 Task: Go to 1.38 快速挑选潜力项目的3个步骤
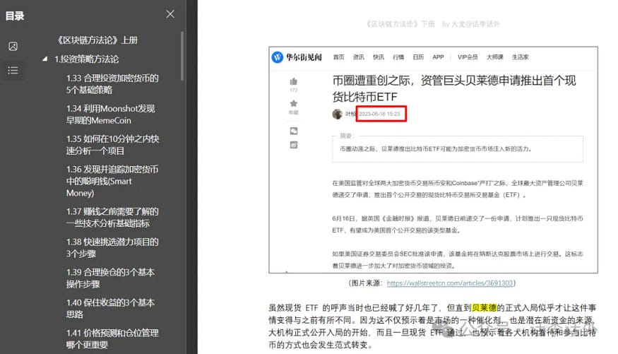(112, 247)
